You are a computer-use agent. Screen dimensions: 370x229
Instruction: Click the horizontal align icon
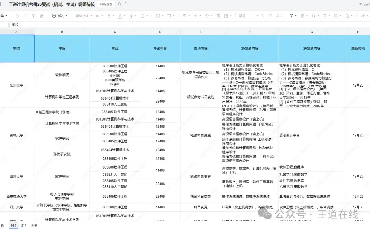(185, 16)
